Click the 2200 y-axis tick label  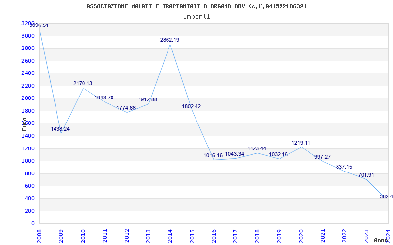click(x=28, y=86)
